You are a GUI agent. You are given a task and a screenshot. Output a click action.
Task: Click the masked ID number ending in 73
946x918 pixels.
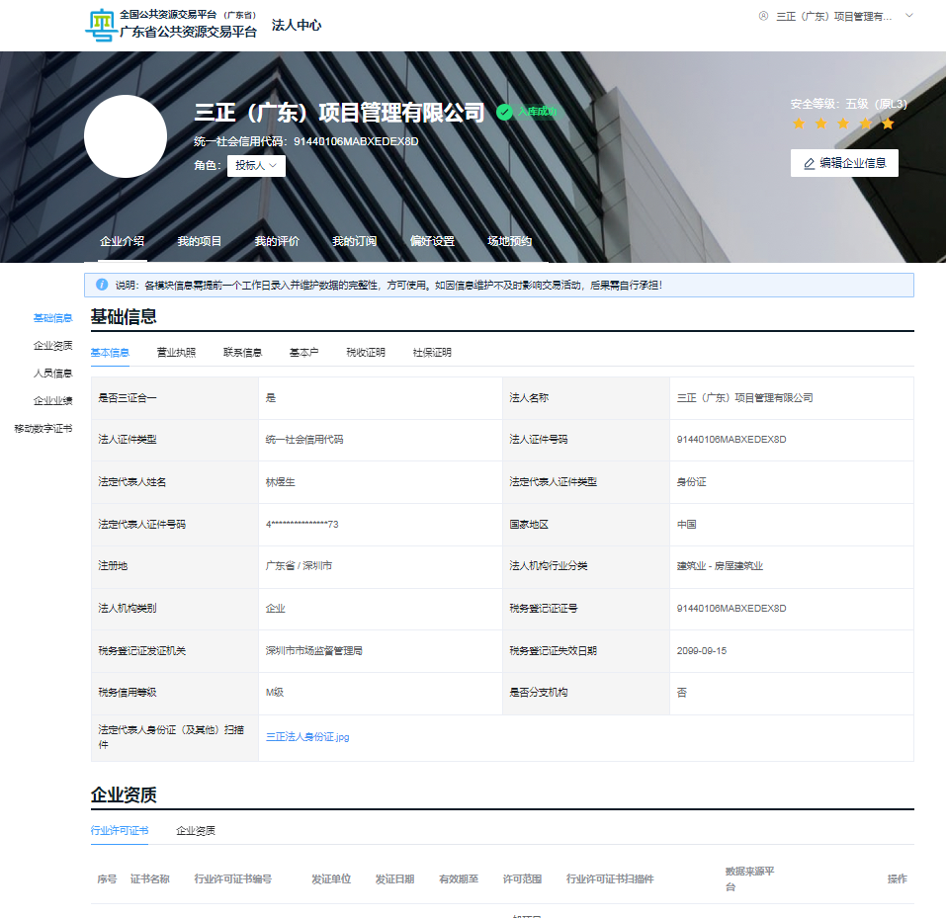coord(302,524)
